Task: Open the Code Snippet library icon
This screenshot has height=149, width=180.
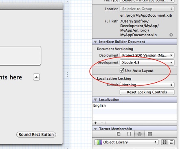Action: 129,134
